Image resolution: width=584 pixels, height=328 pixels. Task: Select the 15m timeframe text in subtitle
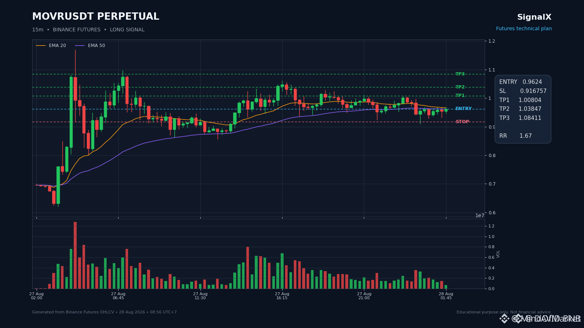coord(38,30)
